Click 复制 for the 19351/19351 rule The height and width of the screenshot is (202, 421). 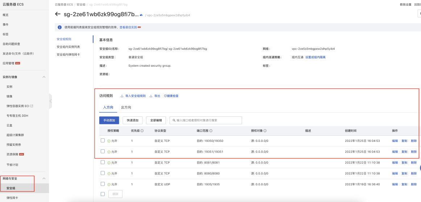pyautogui.click(x=404, y=152)
